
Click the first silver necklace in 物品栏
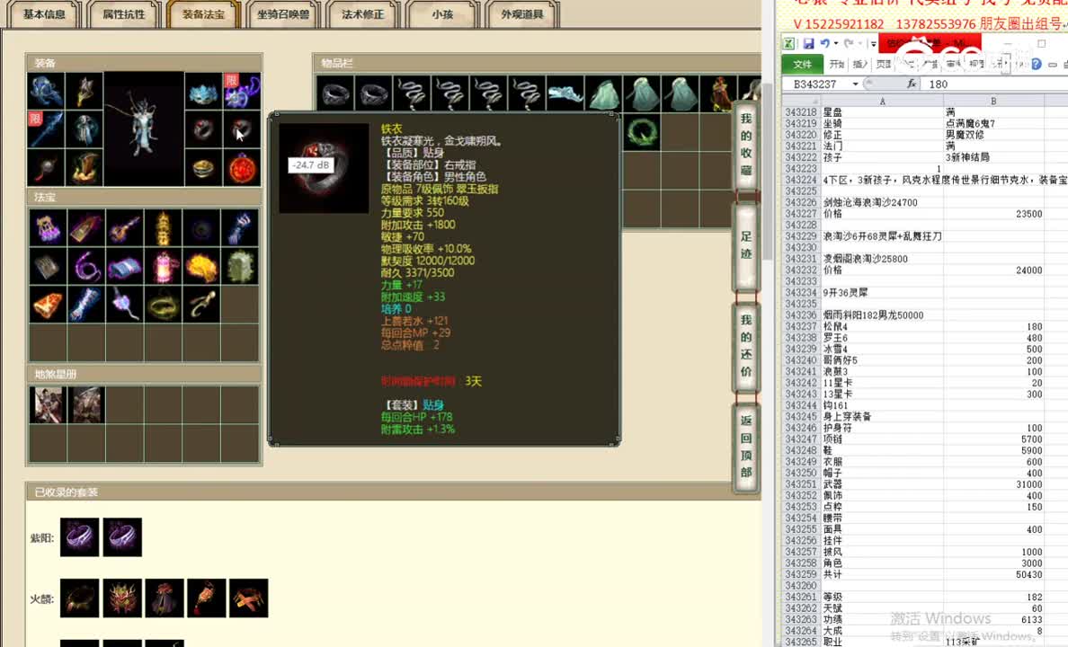412,93
